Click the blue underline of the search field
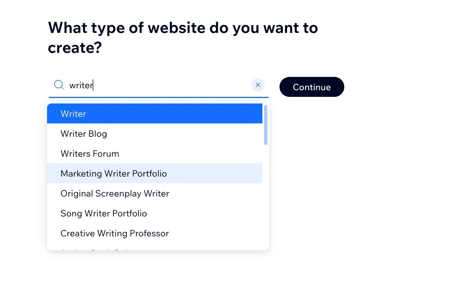The image size is (450, 295). click(158, 97)
